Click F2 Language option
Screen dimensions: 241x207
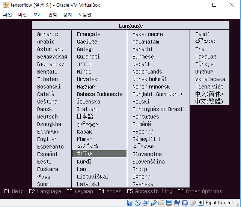(x=45, y=191)
